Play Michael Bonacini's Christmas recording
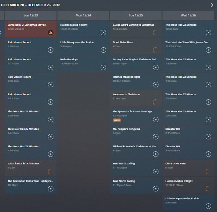217x212 pixels. pyautogui.click(x=156, y=154)
